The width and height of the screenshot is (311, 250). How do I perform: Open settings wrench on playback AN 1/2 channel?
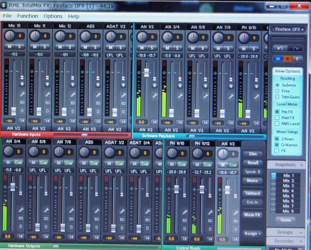[x=155, y=96]
